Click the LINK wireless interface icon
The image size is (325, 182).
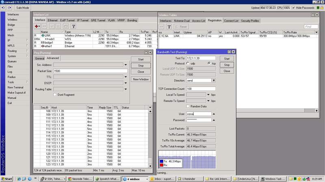tap(43, 36)
